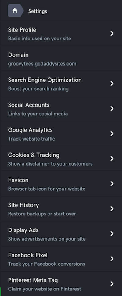Click chevron icon in Favicon row
The width and height of the screenshot is (122, 296).
pos(112,184)
